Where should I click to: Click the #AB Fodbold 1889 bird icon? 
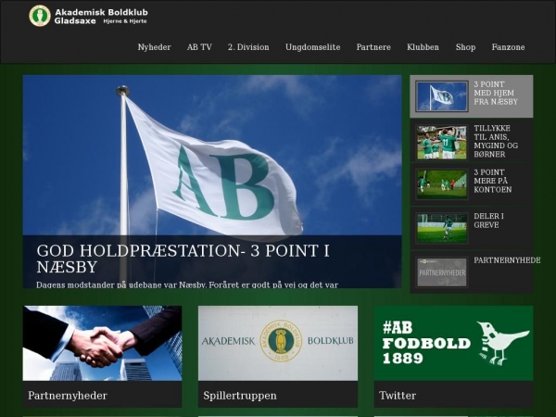[501, 341]
